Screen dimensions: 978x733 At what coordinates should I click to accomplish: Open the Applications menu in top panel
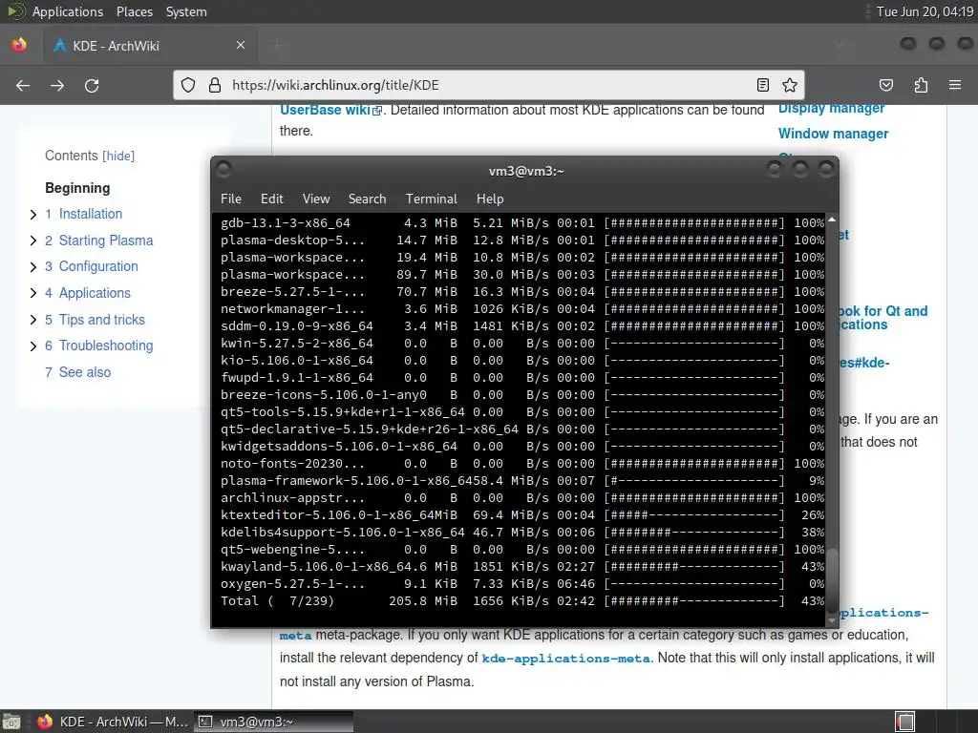click(68, 11)
